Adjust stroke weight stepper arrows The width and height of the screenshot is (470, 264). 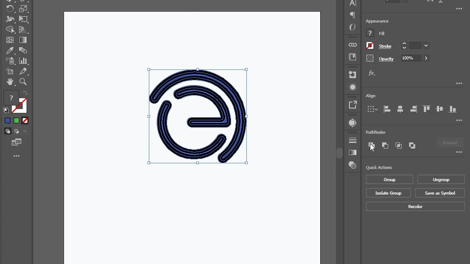click(x=404, y=45)
